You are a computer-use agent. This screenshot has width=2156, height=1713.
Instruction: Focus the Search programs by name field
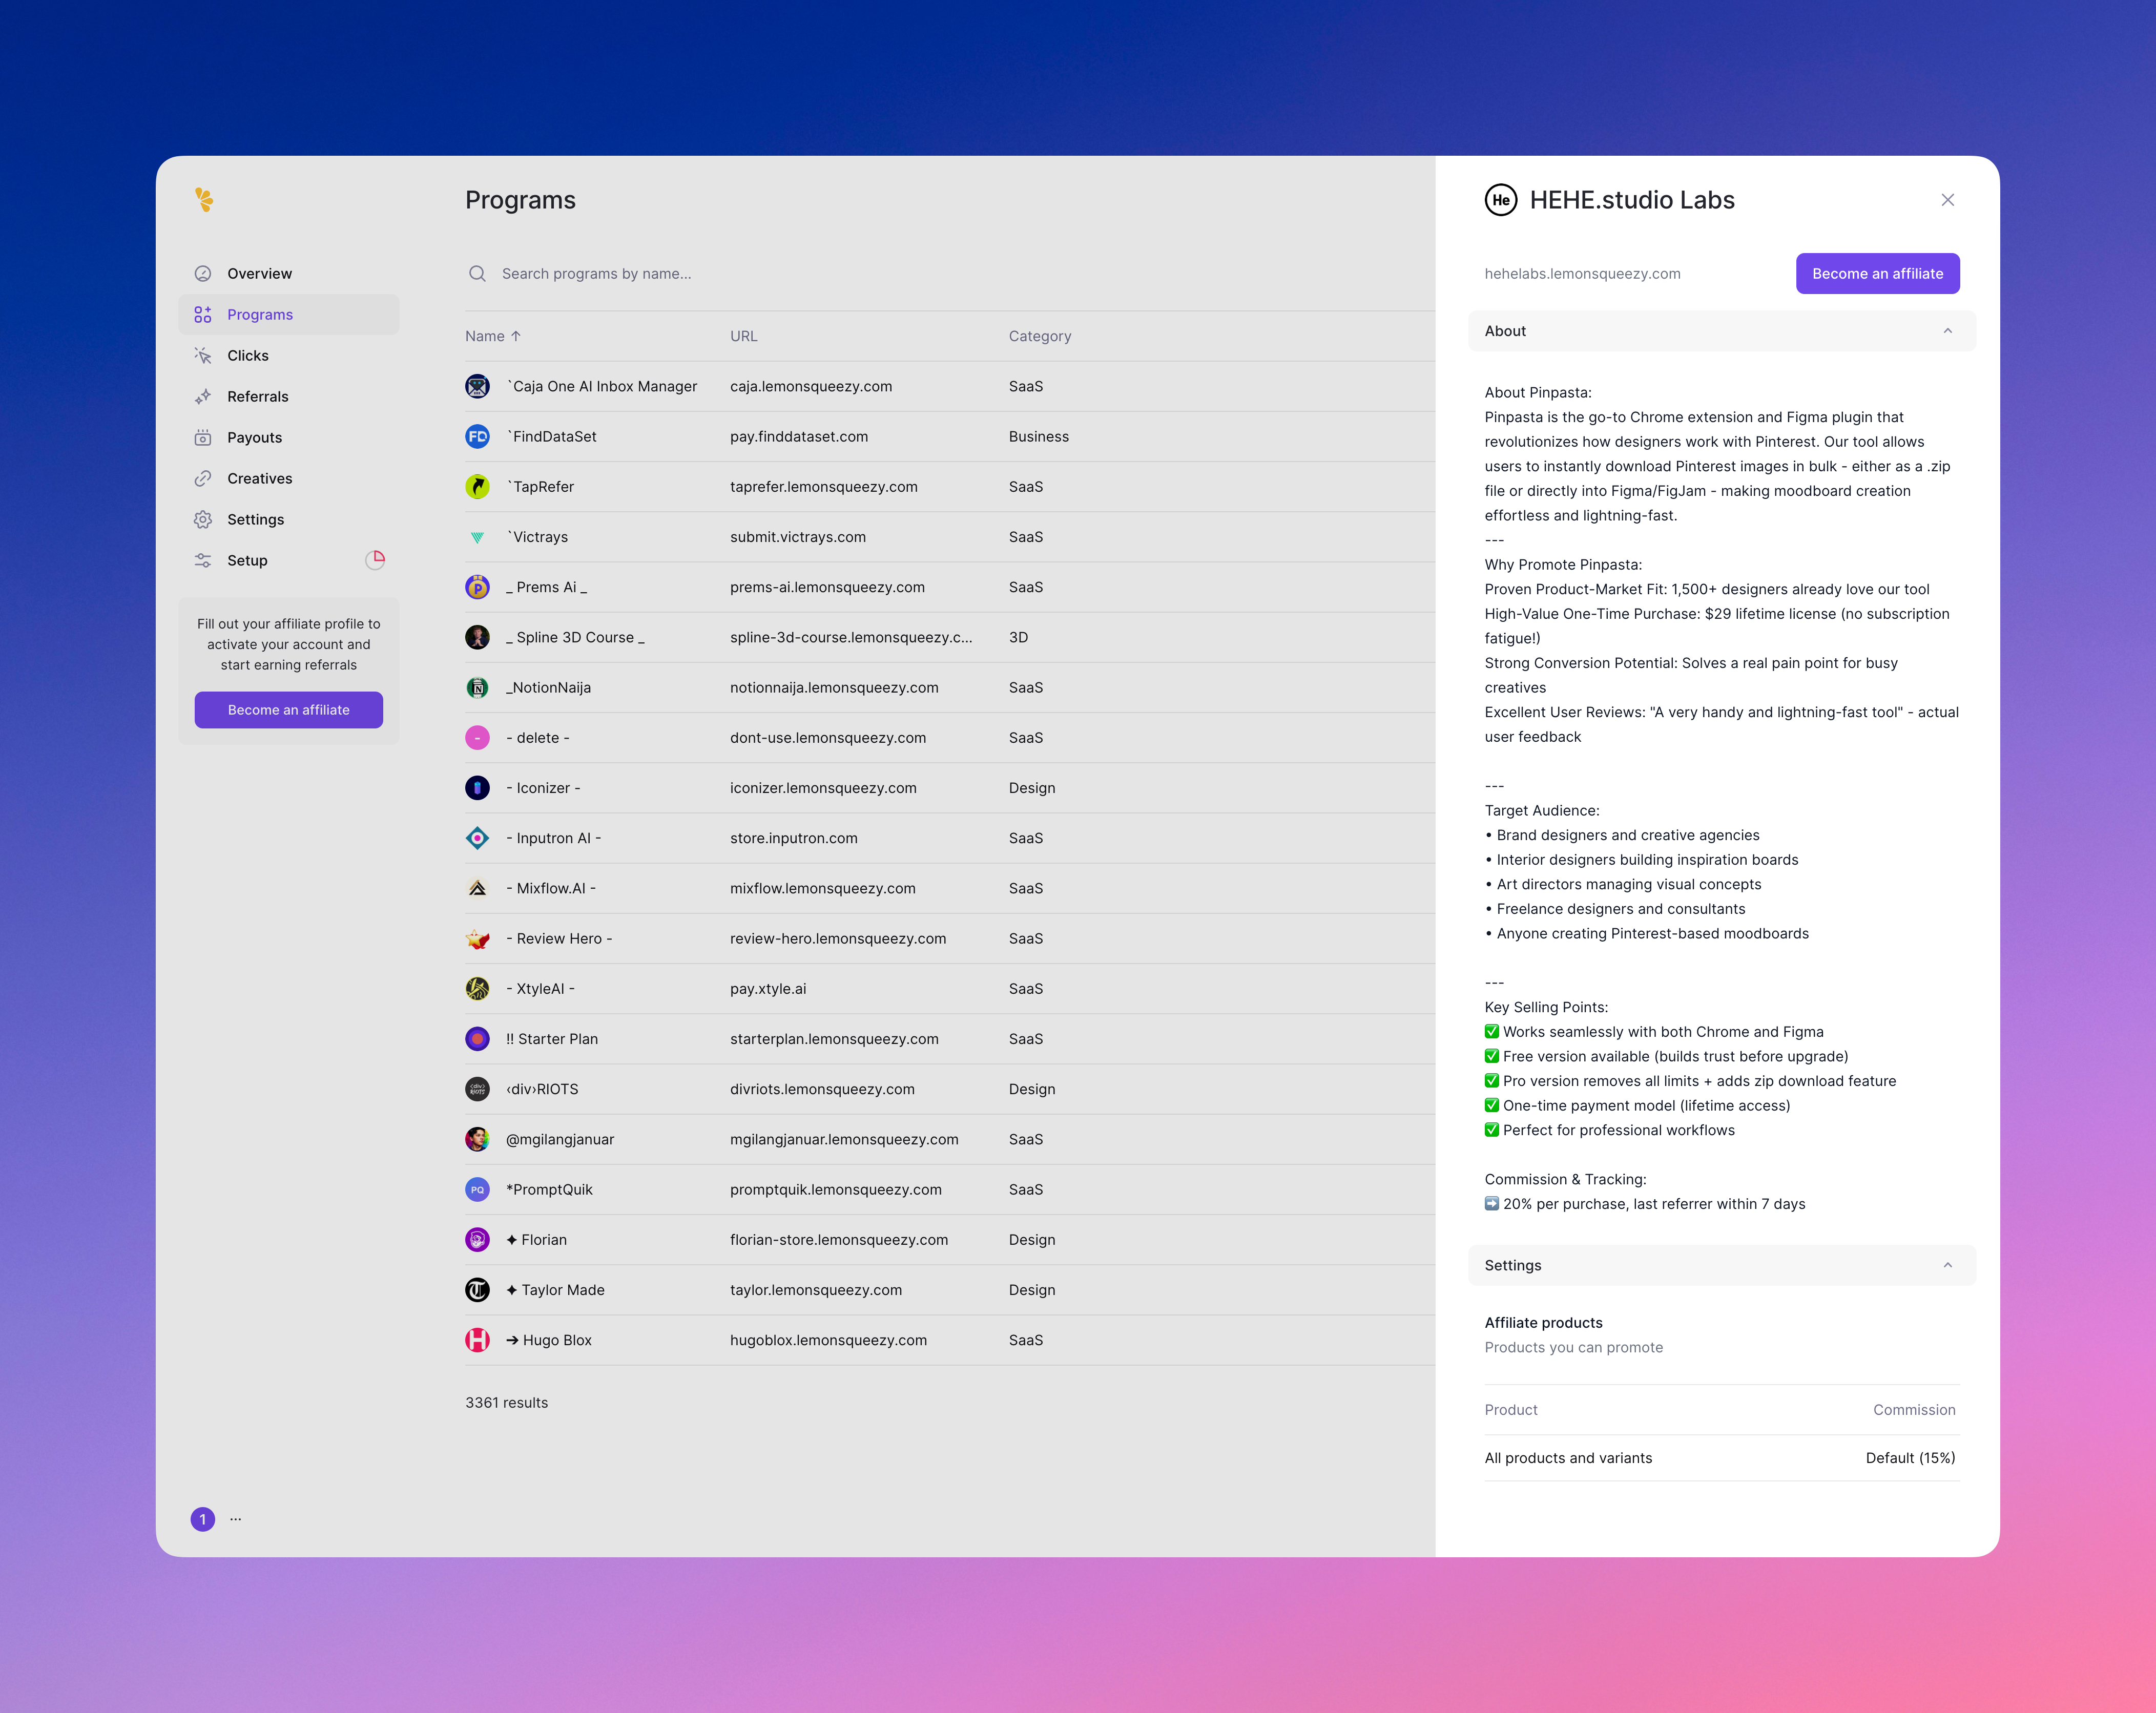(596, 274)
